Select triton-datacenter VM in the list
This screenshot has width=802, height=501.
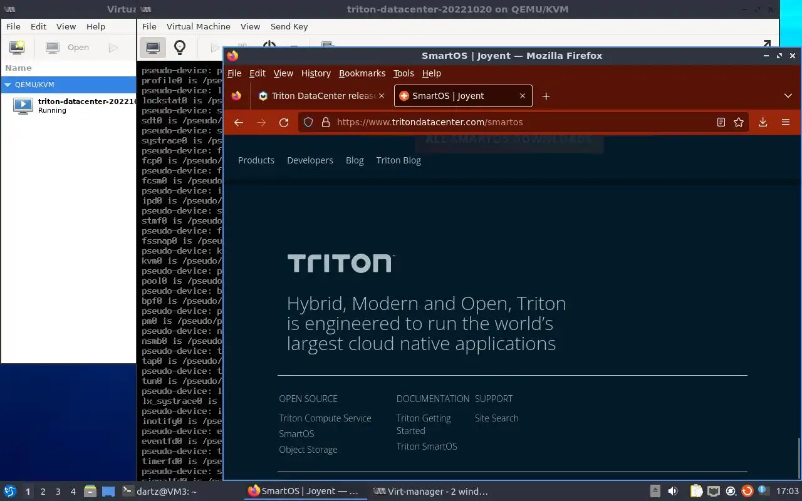(68, 105)
